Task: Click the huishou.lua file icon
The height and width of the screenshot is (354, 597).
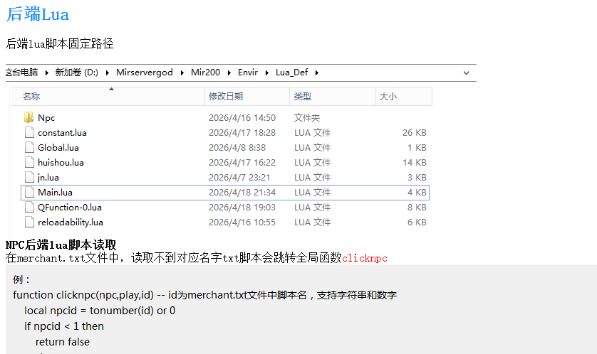Action: pos(29,163)
